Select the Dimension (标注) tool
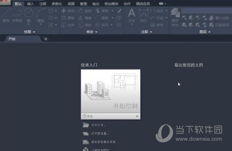Viewport: 232px width, 151px height. (x=143, y=15)
